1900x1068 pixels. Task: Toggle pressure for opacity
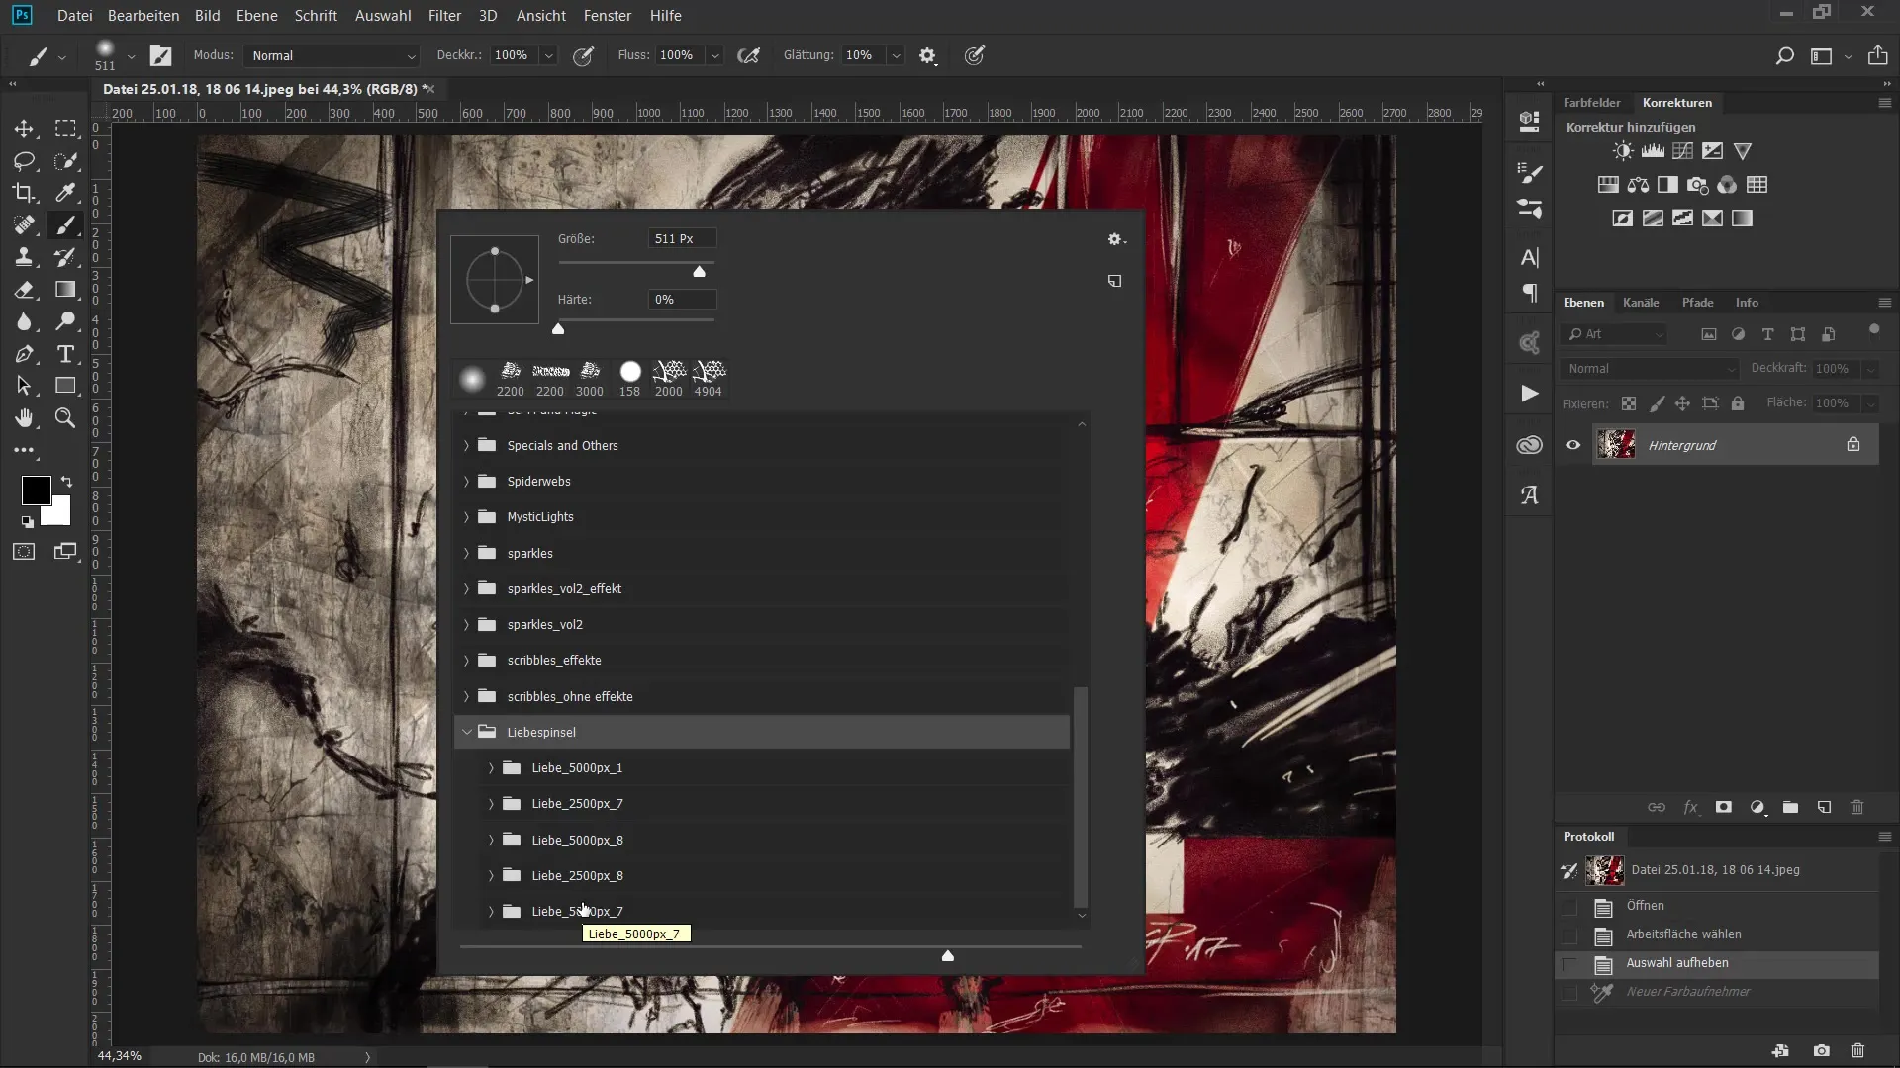584,56
